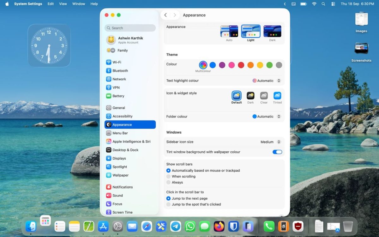The width and height of the screenshot is (379, 237).
Task: Choose Dark appearance mode thumbnail
Action: pos(272,31)
